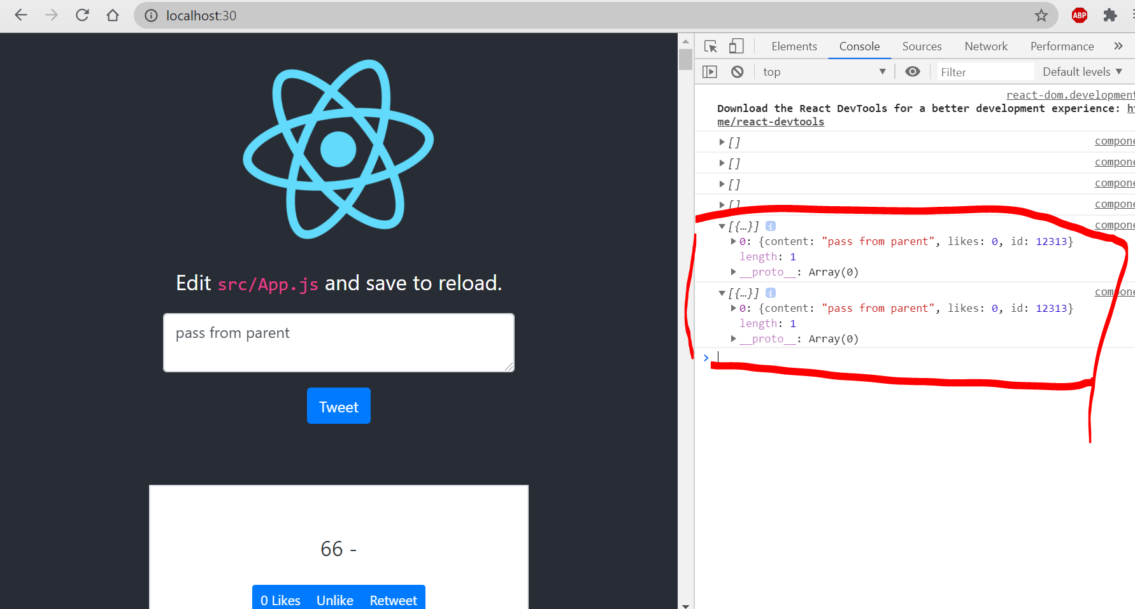This screenshot has height=609, width=1135.
Task: Switch to the Console tab
Action: click(x=859, y=46)
